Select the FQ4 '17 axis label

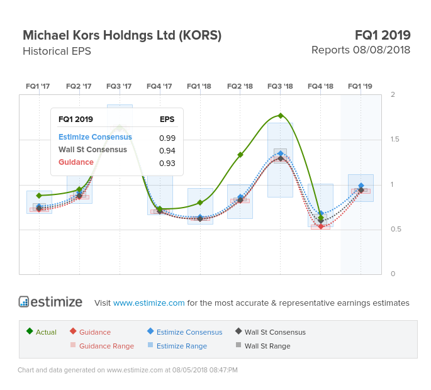click(x=159, y=86)
